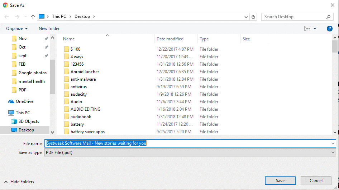This screenshot has height=190, width=339.
Task: Click pin icon next to Oct
Action: coord(46,47)
